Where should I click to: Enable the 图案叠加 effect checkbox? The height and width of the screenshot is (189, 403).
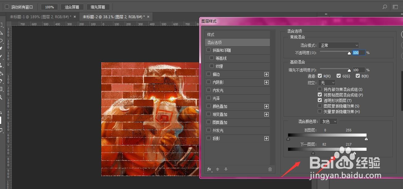[209, 122]
